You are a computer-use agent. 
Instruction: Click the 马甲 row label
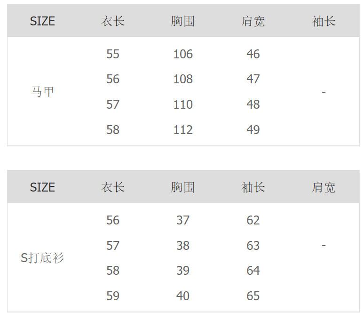[x=42, y=92]
